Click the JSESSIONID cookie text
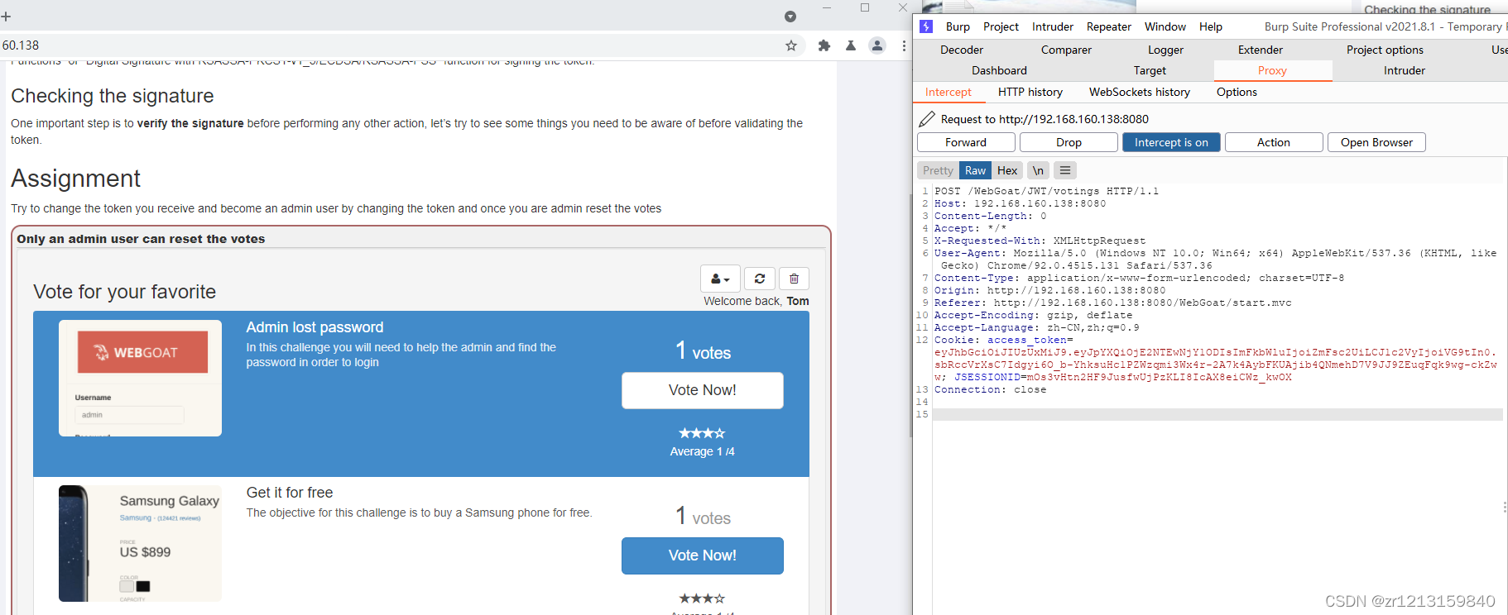 click(1122, 377)
